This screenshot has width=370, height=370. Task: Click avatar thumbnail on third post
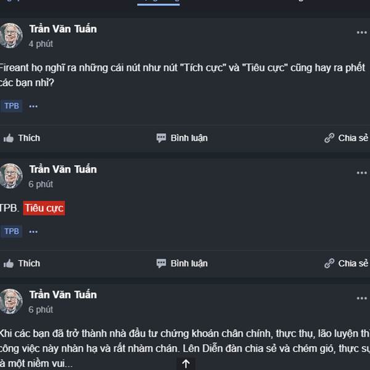coord(10,302)
